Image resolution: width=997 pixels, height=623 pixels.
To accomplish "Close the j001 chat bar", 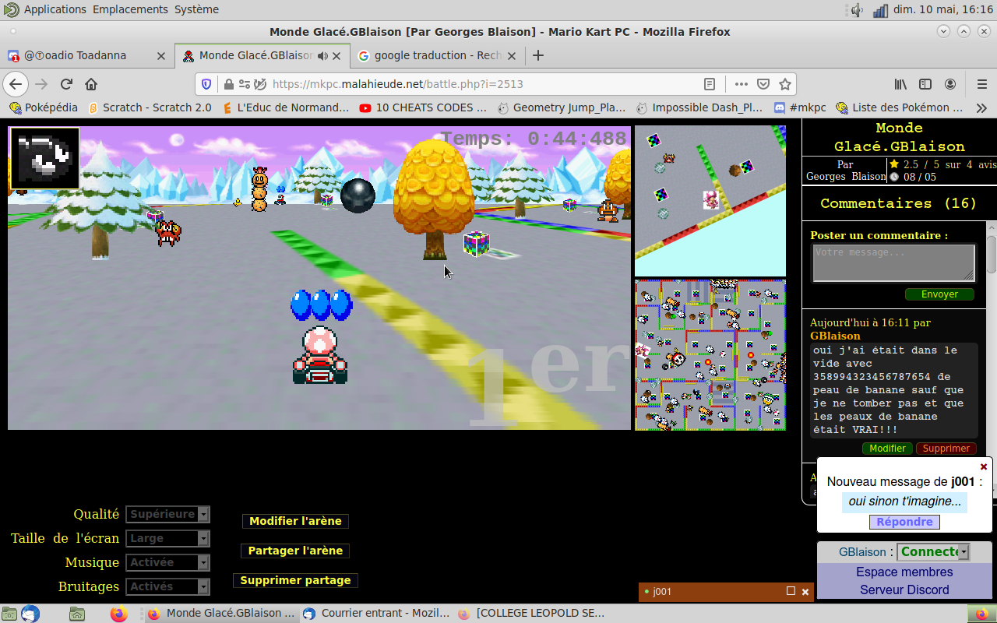I will point(805,592).
